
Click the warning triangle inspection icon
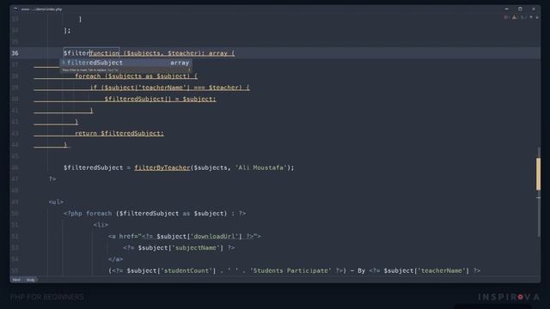click(x=514, y=17)
